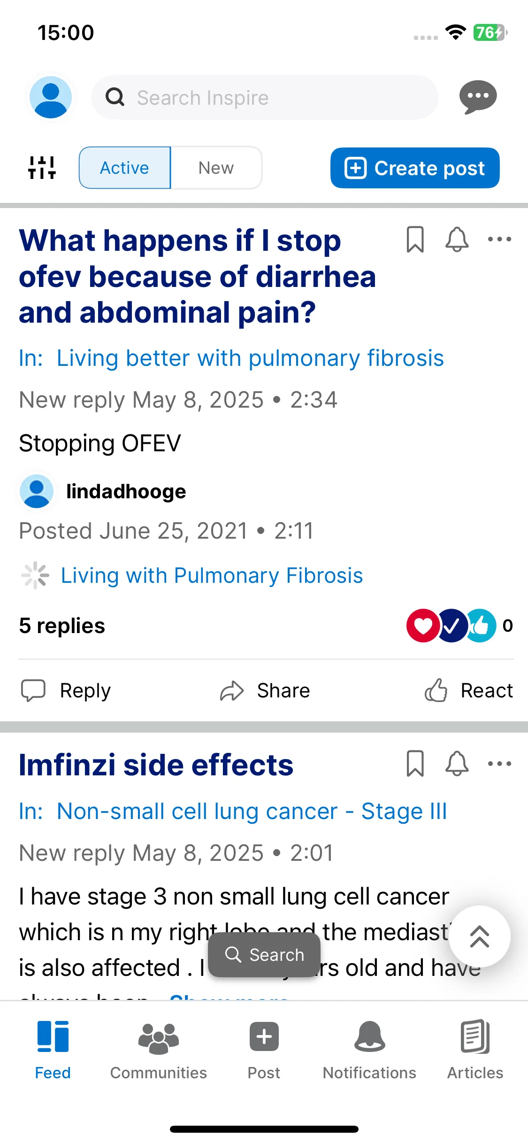Click the Search Inspire input field

point(265,97)
